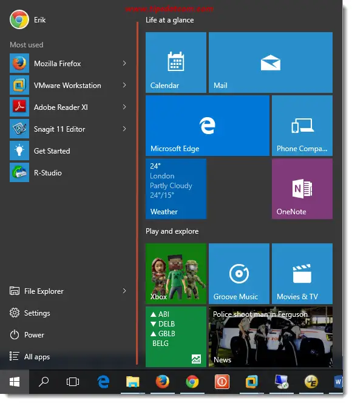This screenshot has height=403, width=352.
Task: Open the Get Started app
Action: point(69,151)
